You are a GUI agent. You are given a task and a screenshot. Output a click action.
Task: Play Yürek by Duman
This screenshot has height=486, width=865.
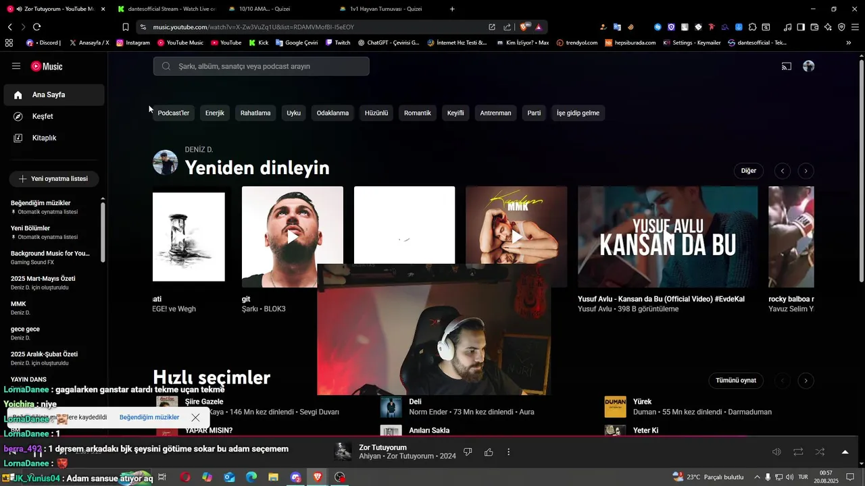(615, 407)
